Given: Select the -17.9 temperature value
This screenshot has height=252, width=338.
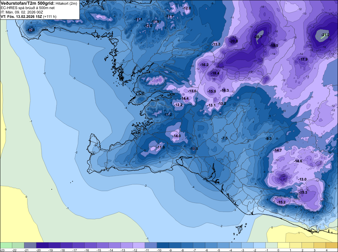Looking at the screenshot, I should tap(304, 59).
